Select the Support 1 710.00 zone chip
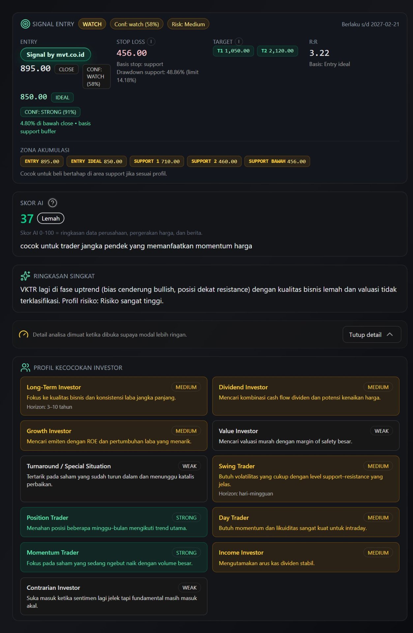 (157, 161)
